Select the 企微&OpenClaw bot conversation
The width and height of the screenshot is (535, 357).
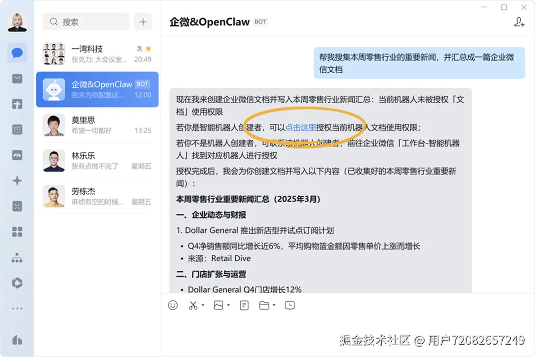pos(97,89)
